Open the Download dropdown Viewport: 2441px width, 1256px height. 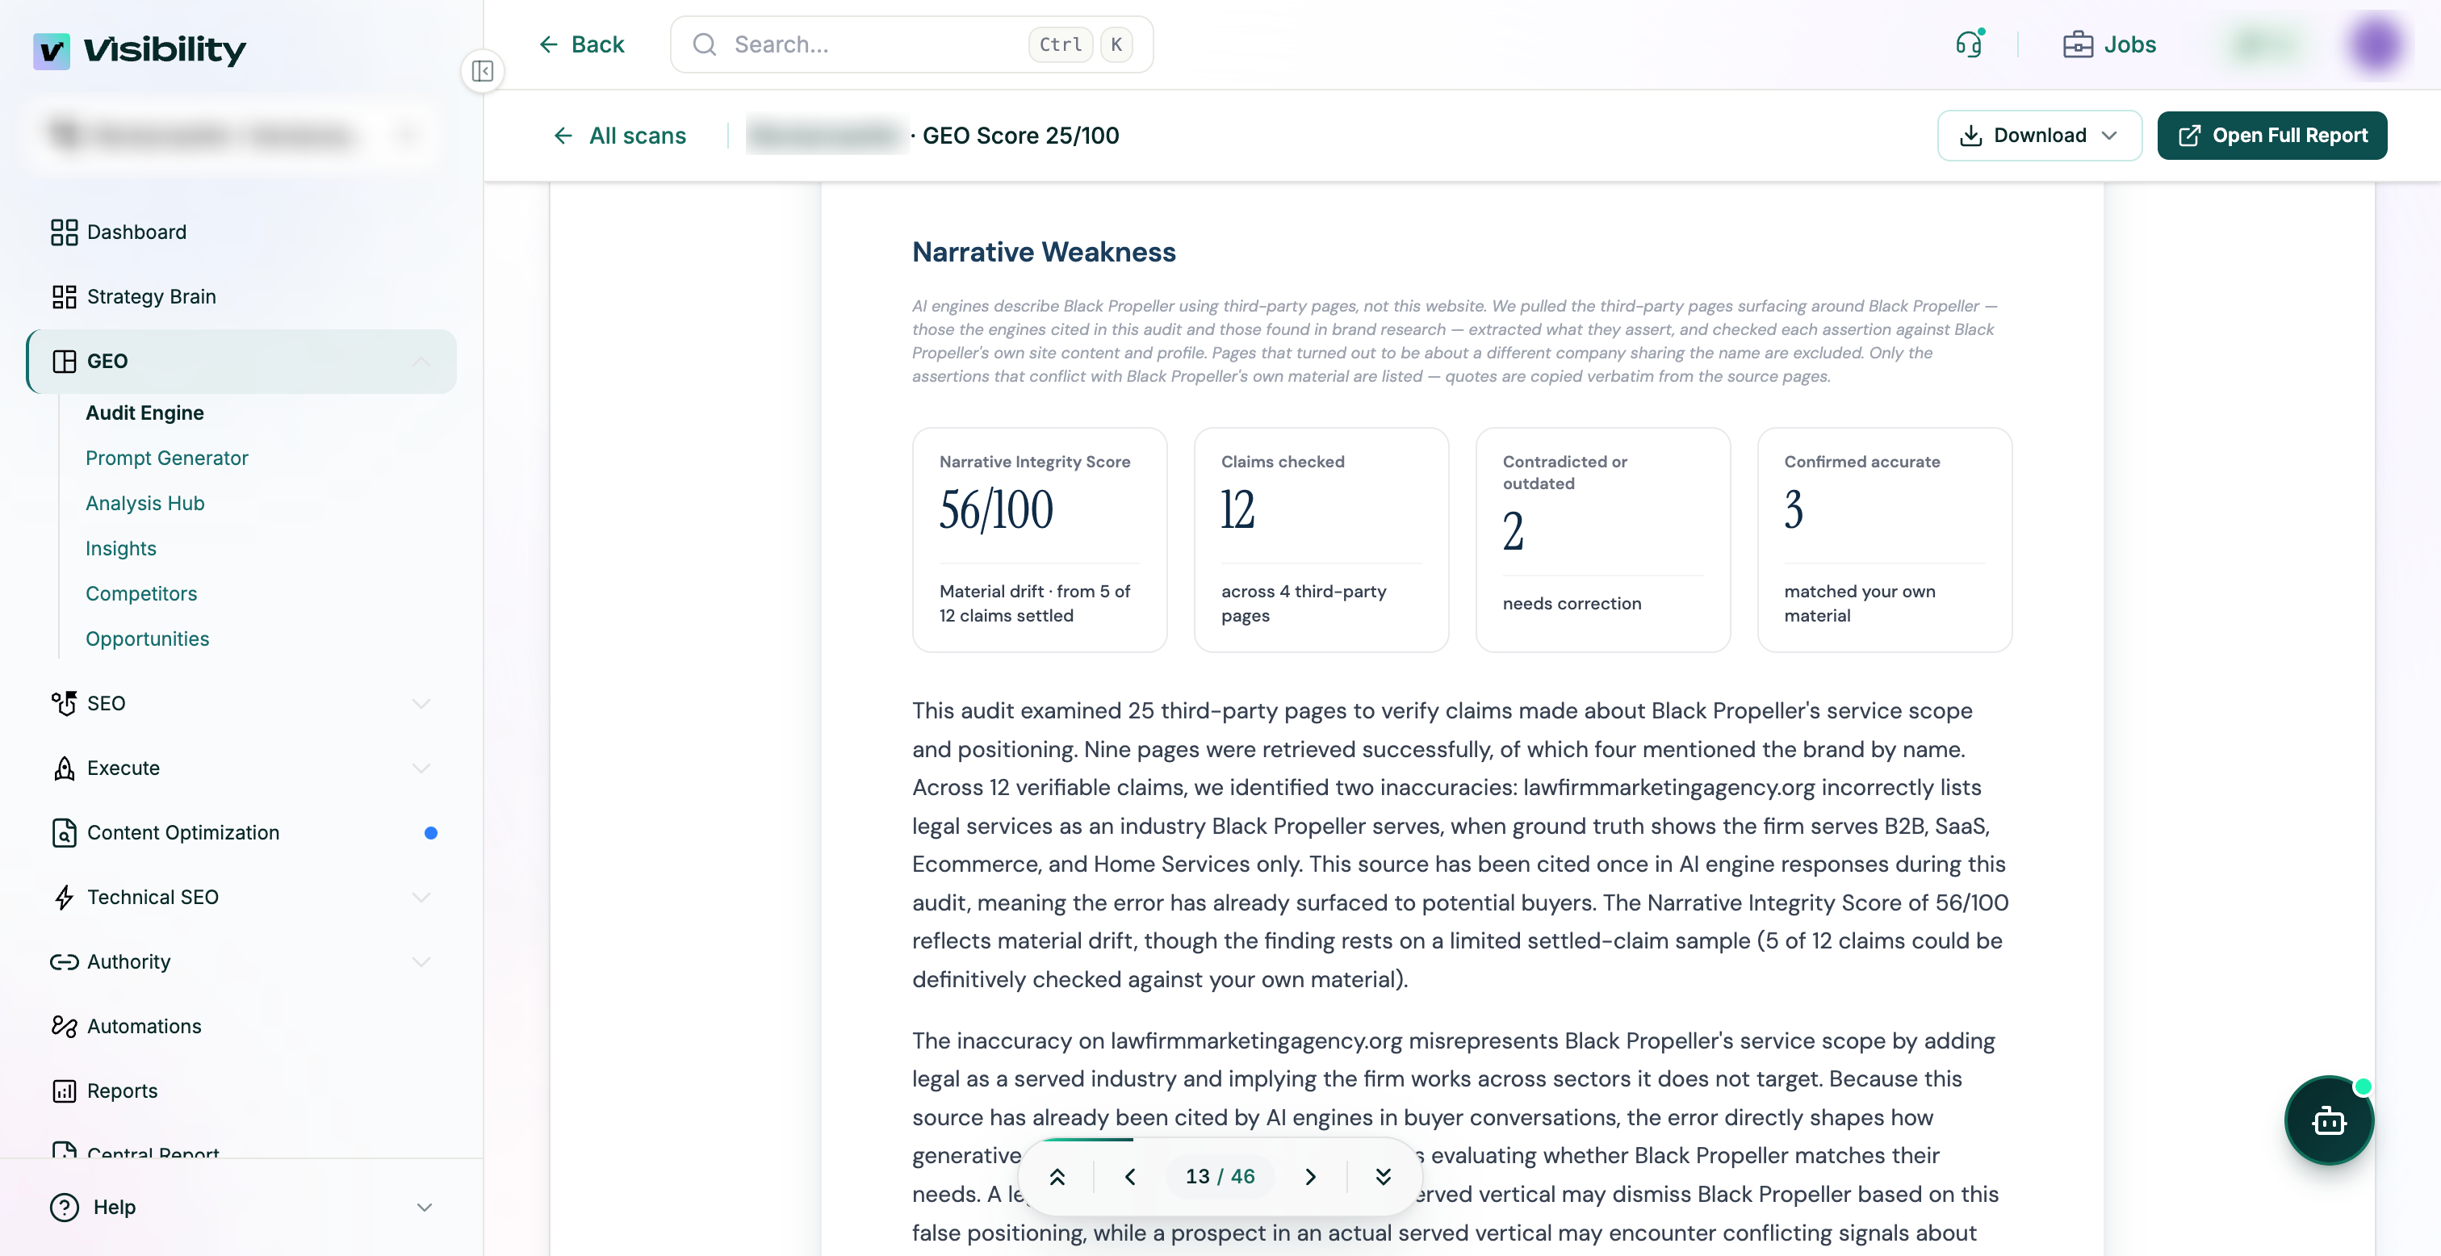[2038, 136]
